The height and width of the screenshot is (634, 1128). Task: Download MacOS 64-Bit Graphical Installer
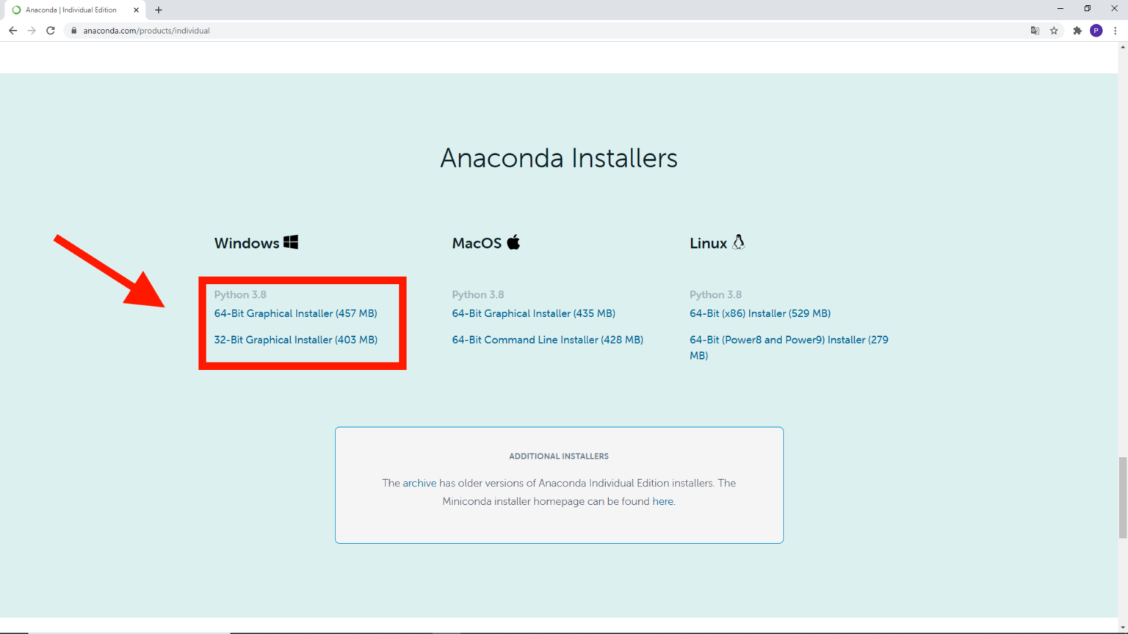[533, 313]
